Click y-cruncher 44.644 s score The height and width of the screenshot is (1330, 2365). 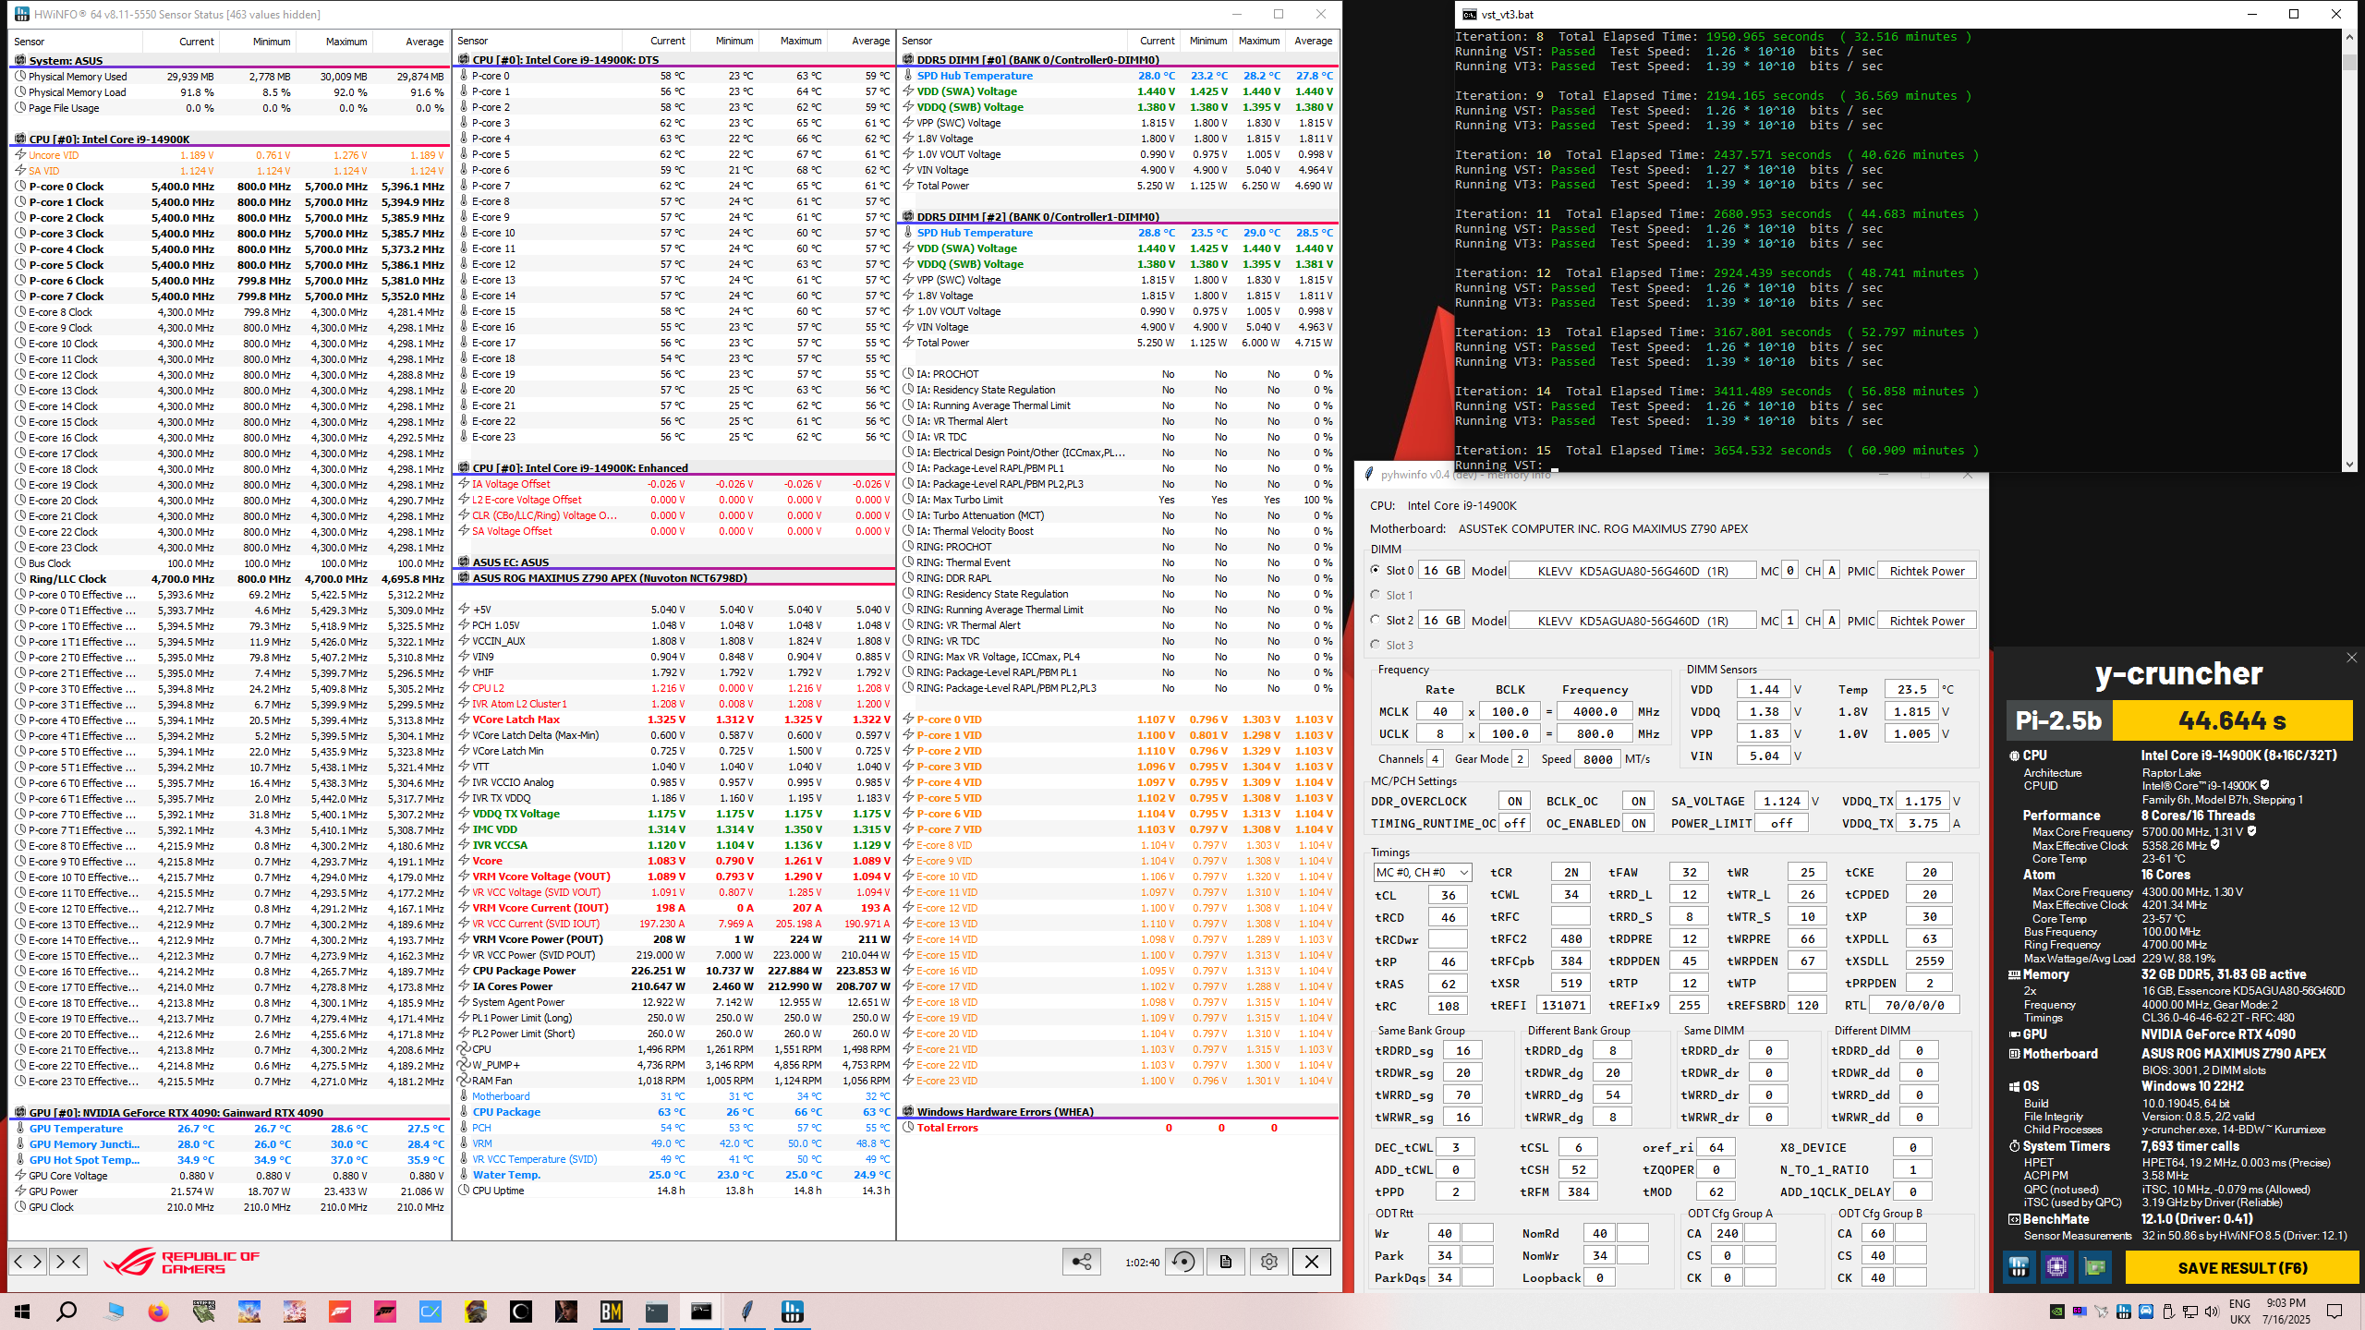2232,720
